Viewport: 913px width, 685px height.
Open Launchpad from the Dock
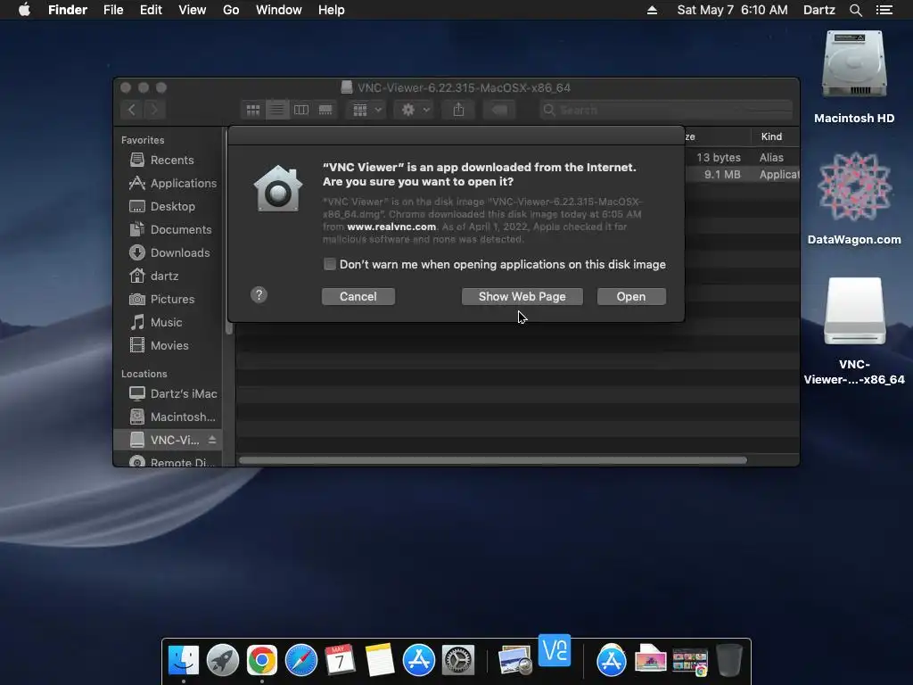pos(222,660)
